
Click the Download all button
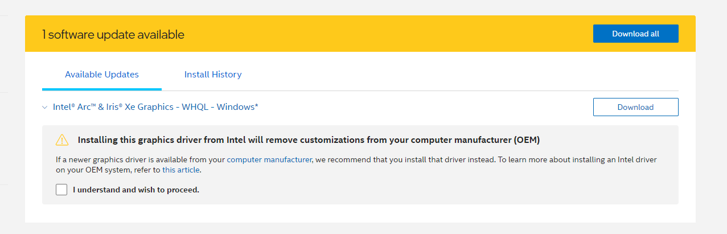(x=635, y=34)
